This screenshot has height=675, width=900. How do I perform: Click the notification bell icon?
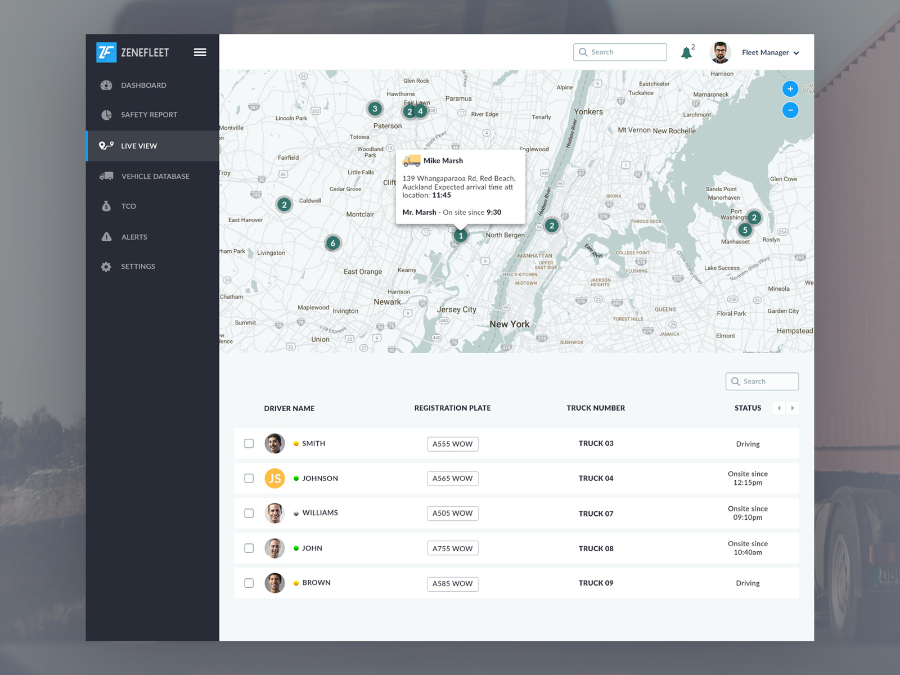pos(686,52)
